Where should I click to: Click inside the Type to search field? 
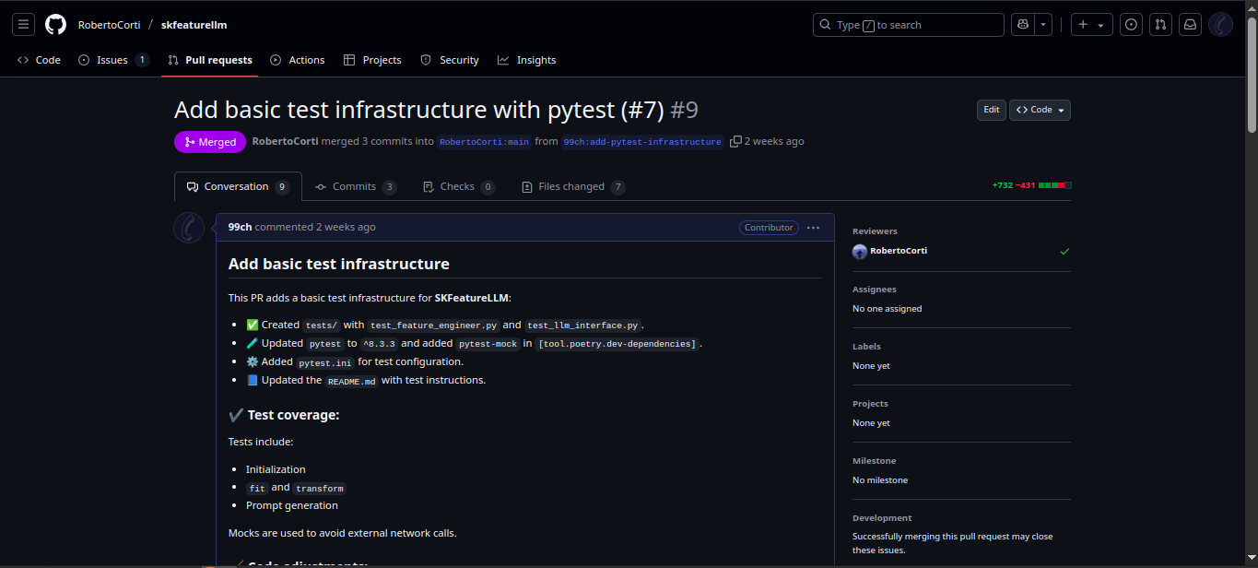point(908,24)
